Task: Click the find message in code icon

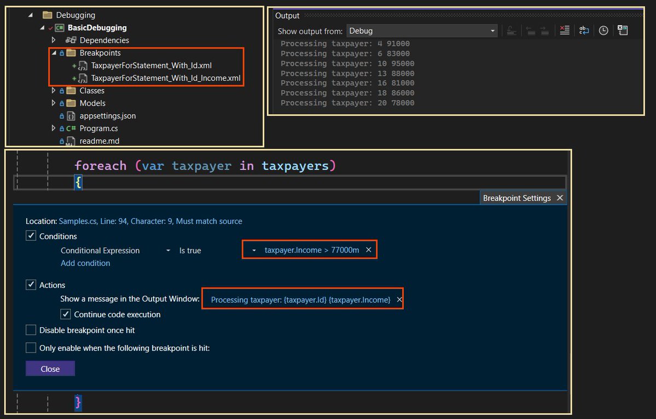Action: [511, 31]
